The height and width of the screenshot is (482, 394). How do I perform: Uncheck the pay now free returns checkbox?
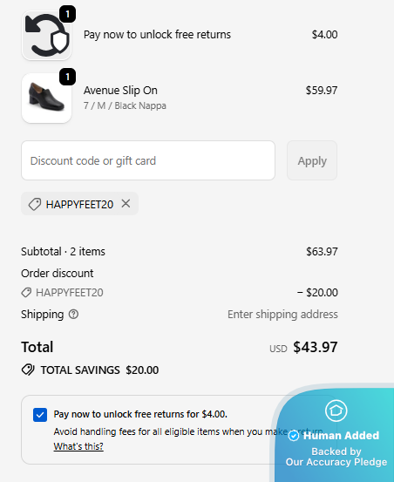coord(40,415)
